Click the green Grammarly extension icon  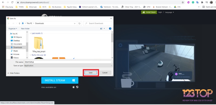[193, 2]
